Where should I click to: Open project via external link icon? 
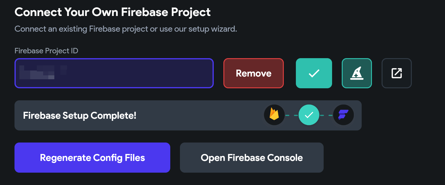397,73
